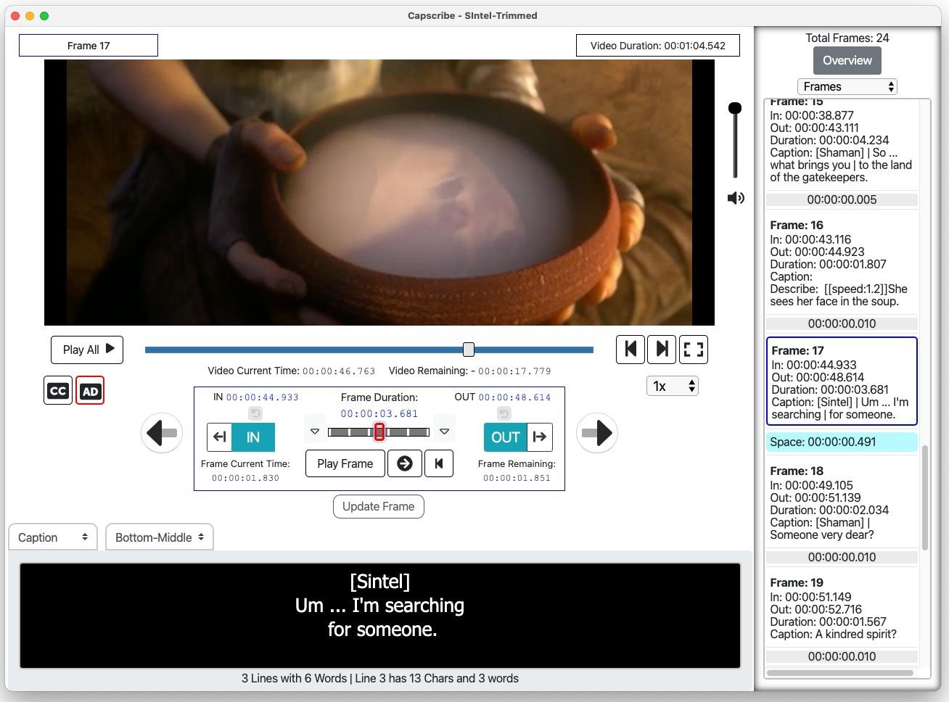Go to the next frame with the large right arrow
Screen dimensions: 949x702
(x=597, y=433)
